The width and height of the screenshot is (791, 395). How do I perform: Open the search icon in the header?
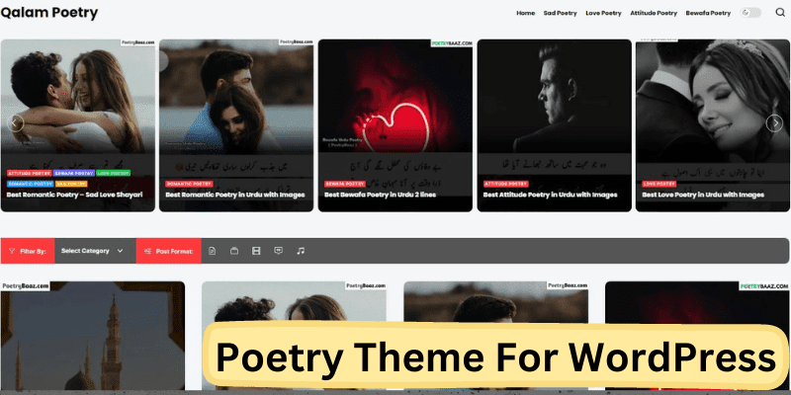coord(780,13)
